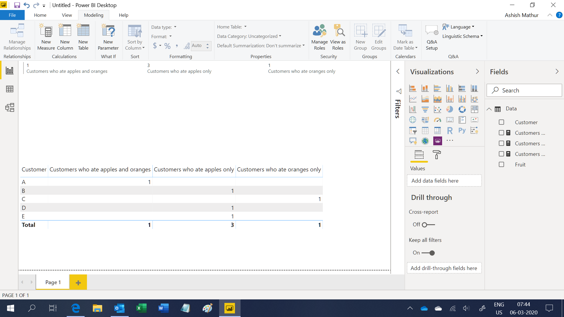
Task: Open the File menu
Action: (x=12, y=15)
